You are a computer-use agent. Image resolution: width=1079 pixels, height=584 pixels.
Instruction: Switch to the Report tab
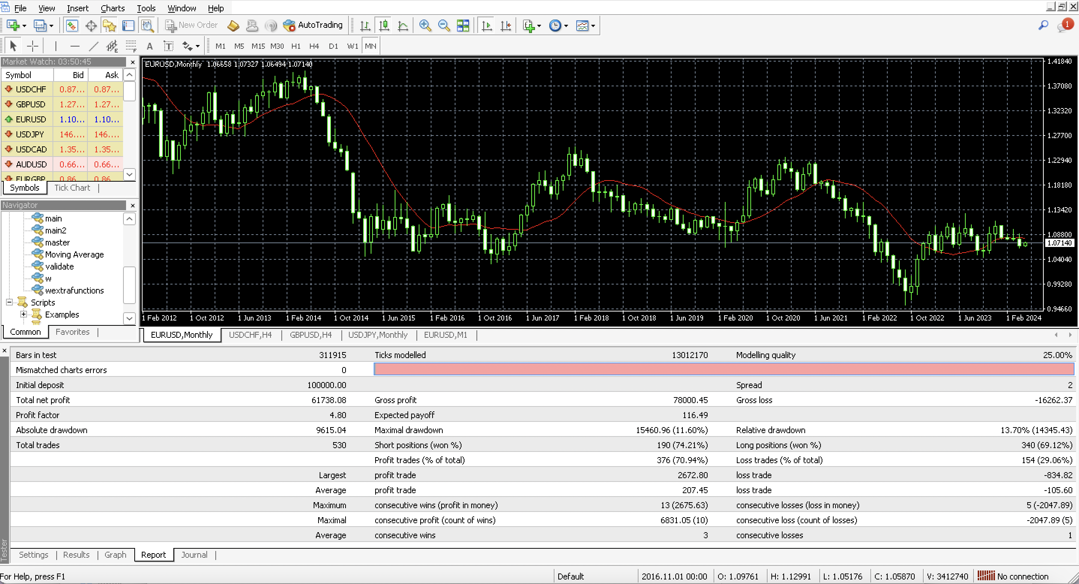[153, 554]
